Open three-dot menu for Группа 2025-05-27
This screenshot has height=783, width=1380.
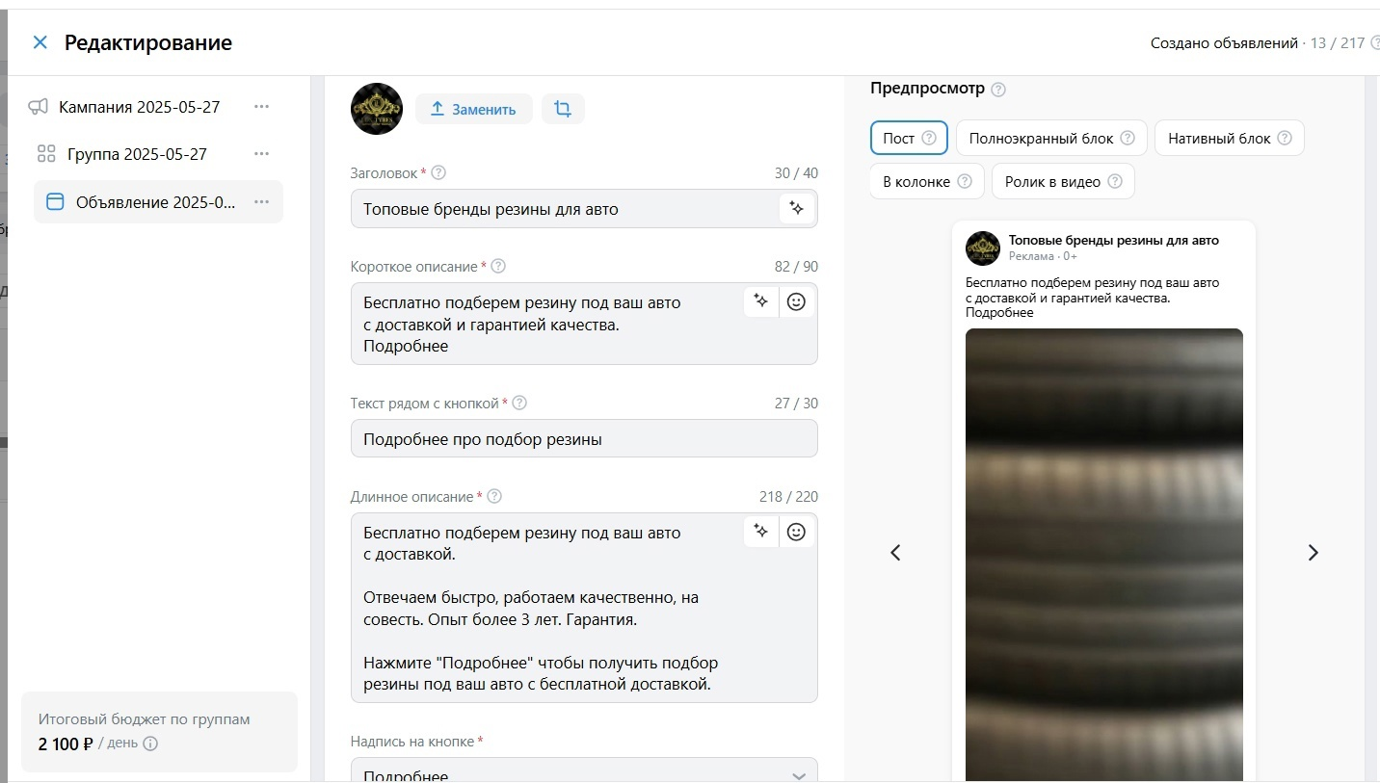click(261, 154)
